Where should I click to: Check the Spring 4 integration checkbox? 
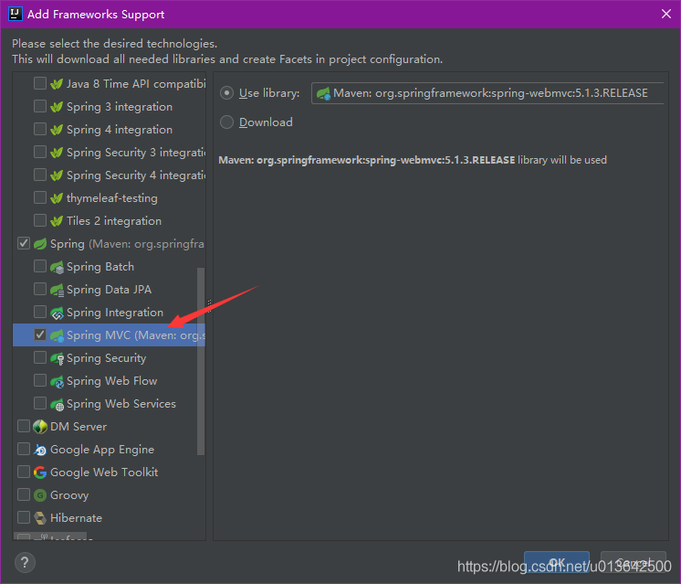(40, 129)
